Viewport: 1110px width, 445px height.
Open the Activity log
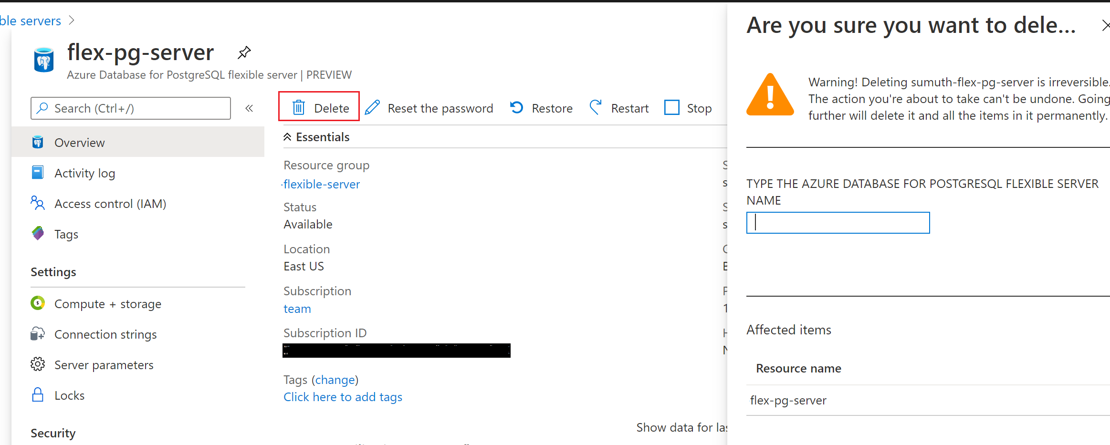point(84,173)
